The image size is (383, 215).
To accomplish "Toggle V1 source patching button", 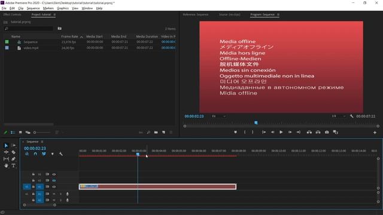I will click(x=27, y=187).
